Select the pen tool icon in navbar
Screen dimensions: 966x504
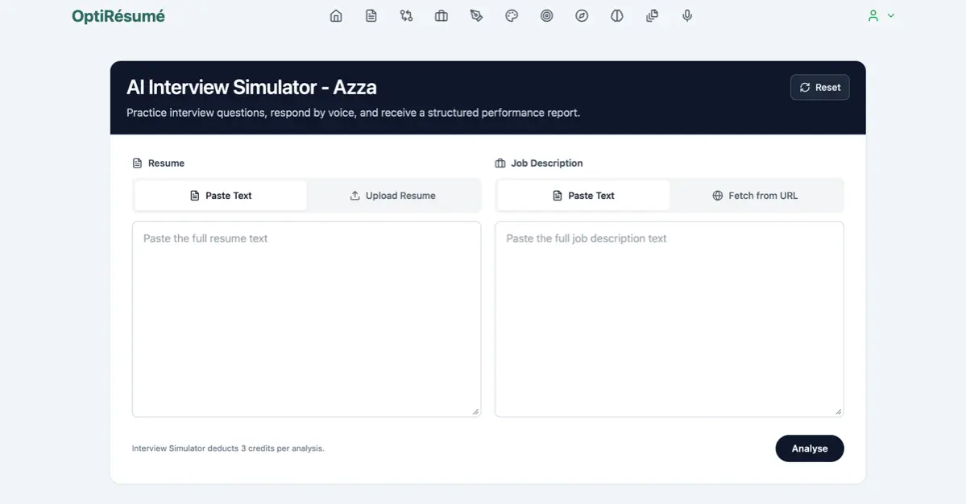pyautogui.click(x=476, y=16)
